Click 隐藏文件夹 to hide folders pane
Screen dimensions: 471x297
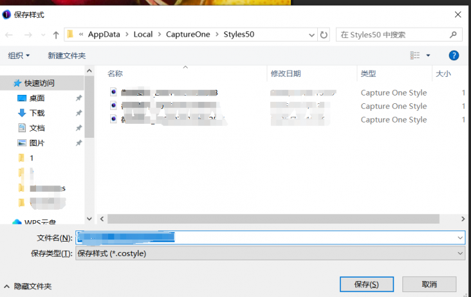click(x=28, y=286)
